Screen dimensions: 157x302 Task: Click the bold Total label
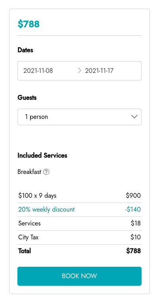tap(25, 251)
